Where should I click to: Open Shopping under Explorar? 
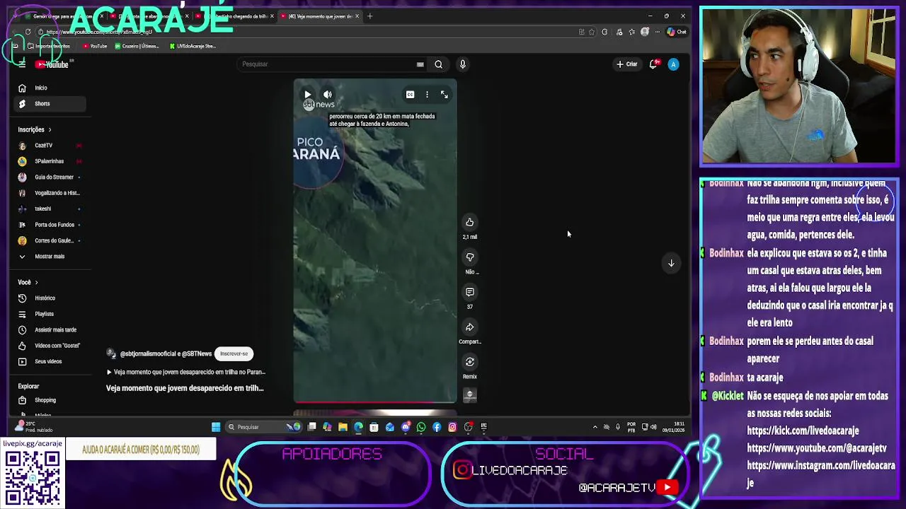(x=45, y=400)
